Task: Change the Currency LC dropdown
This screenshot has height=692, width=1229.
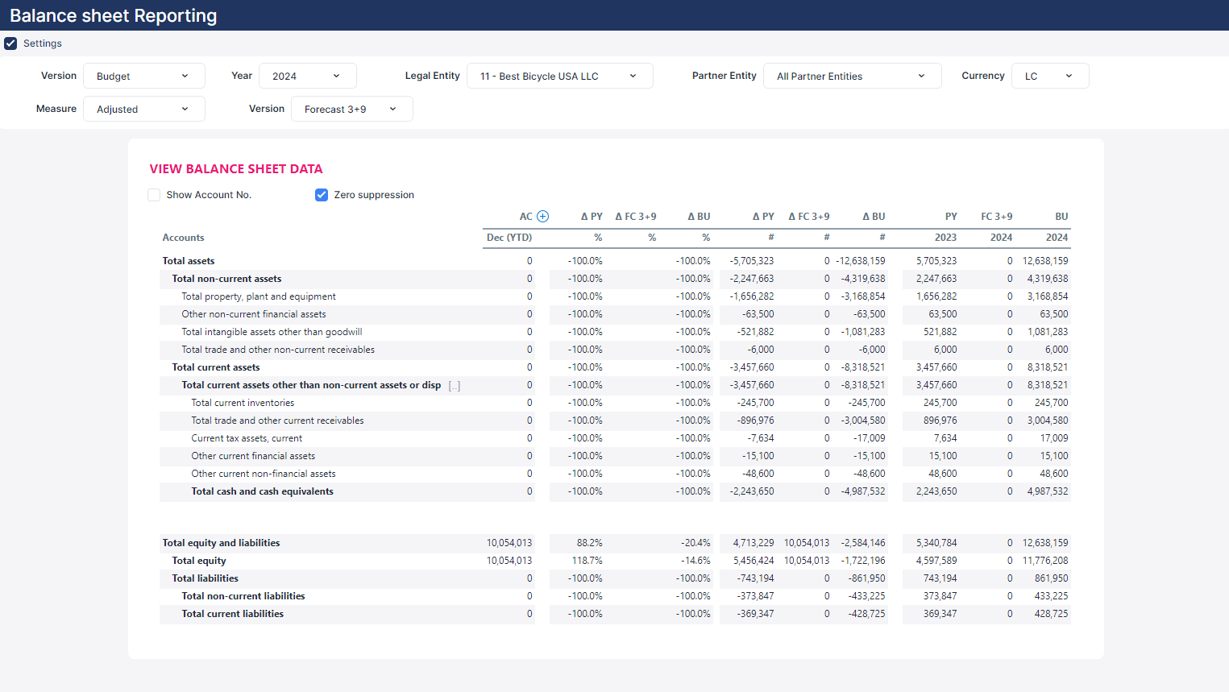Action: 1049,76
